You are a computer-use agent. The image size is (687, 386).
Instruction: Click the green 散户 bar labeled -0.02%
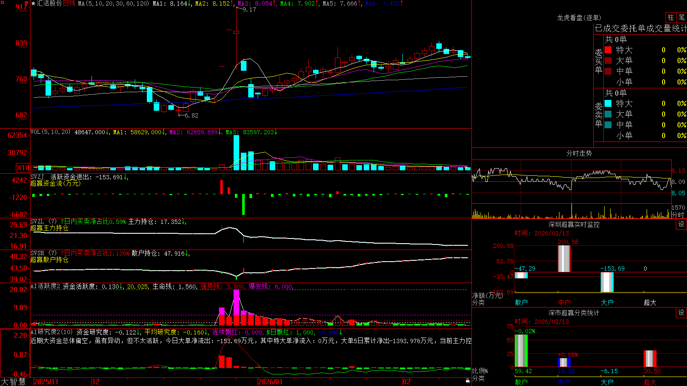(521, 351)
